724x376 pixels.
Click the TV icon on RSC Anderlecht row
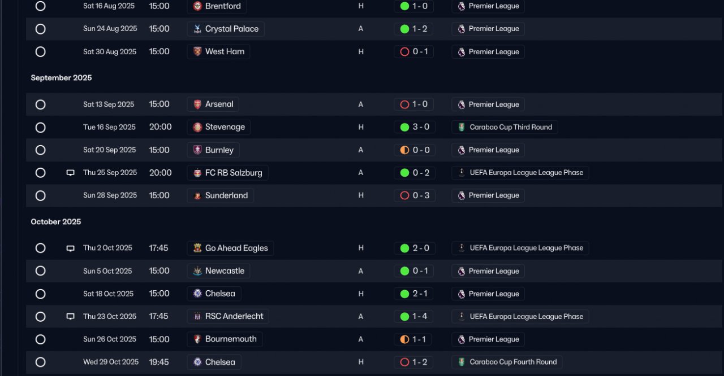click(71, 317)
